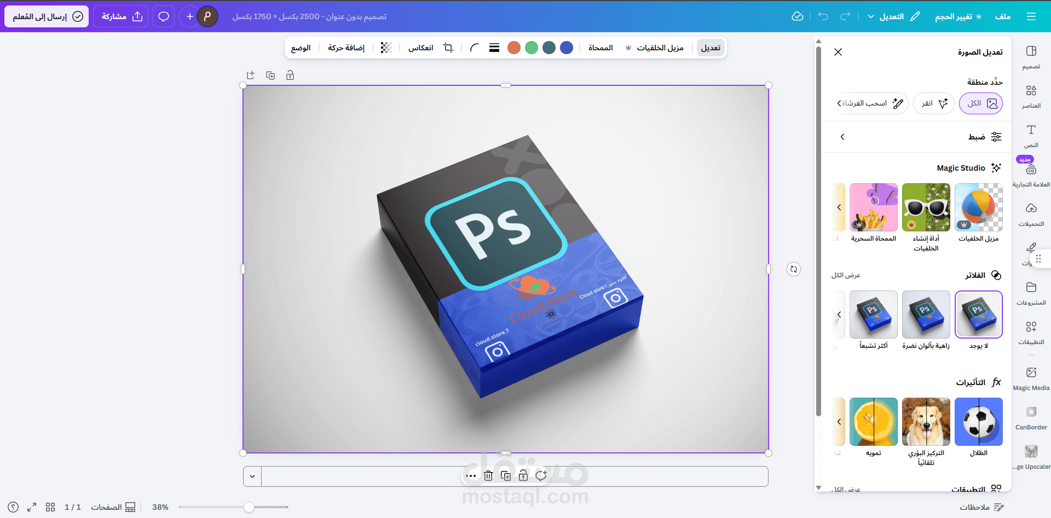Click the مشاركة share button
The height and width of the screenshot is (518, 1051).
pyautogui.click(x=121, y=16)
